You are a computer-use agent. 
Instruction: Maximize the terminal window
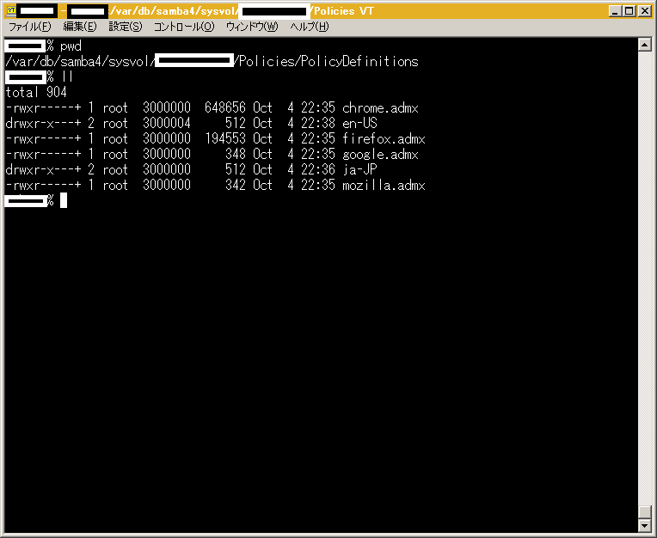[x=629, y=11]
